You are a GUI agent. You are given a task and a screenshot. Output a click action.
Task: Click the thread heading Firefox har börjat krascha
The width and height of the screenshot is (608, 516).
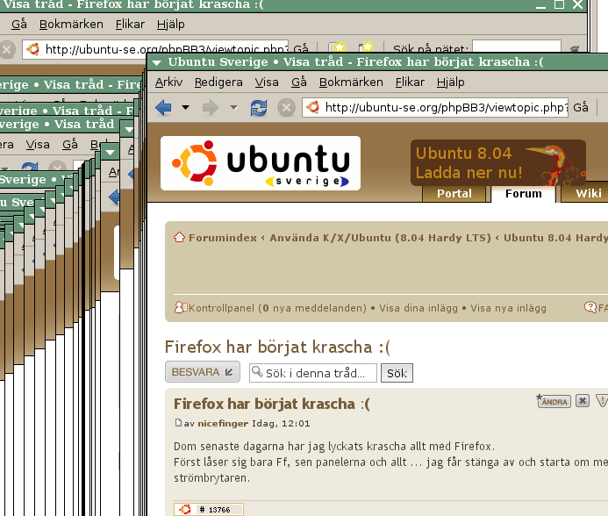tap(277, 347)
